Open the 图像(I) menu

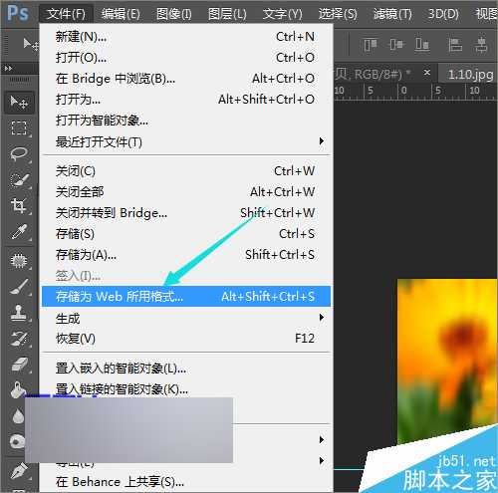174,14
